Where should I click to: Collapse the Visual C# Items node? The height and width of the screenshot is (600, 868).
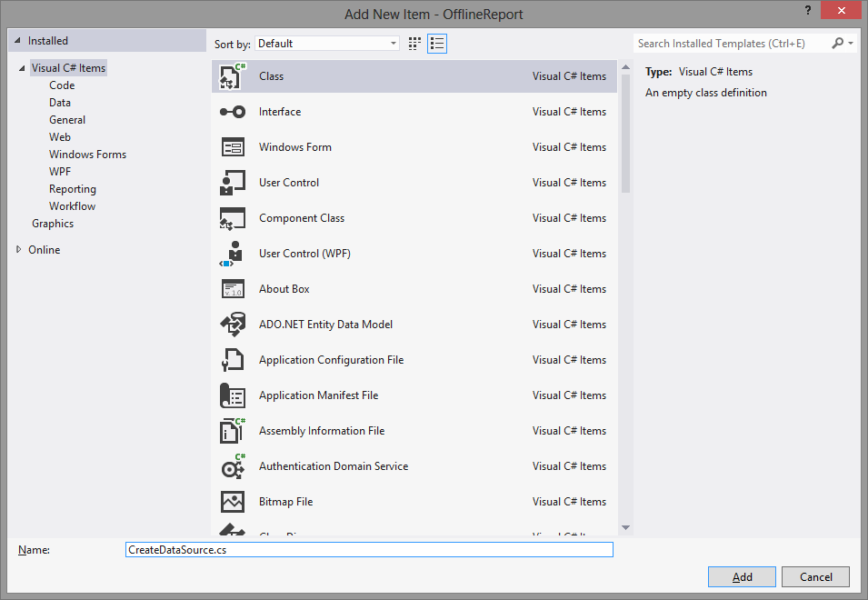click(x=22, y=67)
